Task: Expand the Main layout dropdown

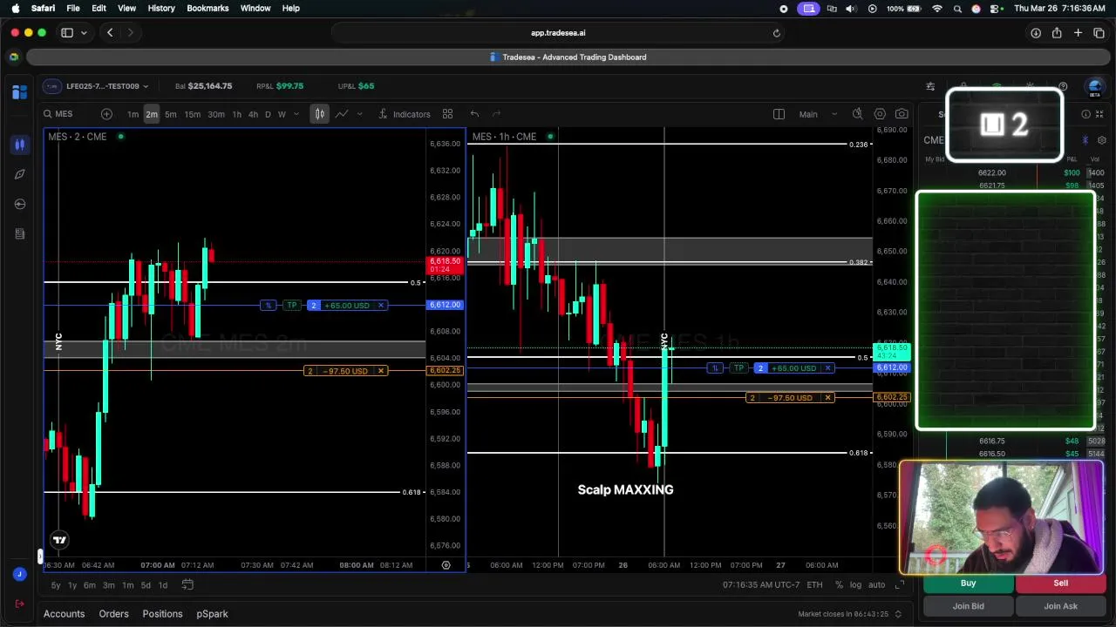Action: point(819,114)
